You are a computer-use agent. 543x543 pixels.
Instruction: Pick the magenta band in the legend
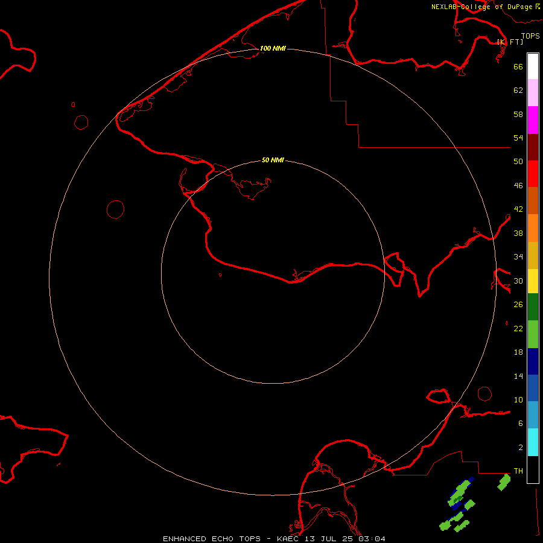[x=533, y=120]
